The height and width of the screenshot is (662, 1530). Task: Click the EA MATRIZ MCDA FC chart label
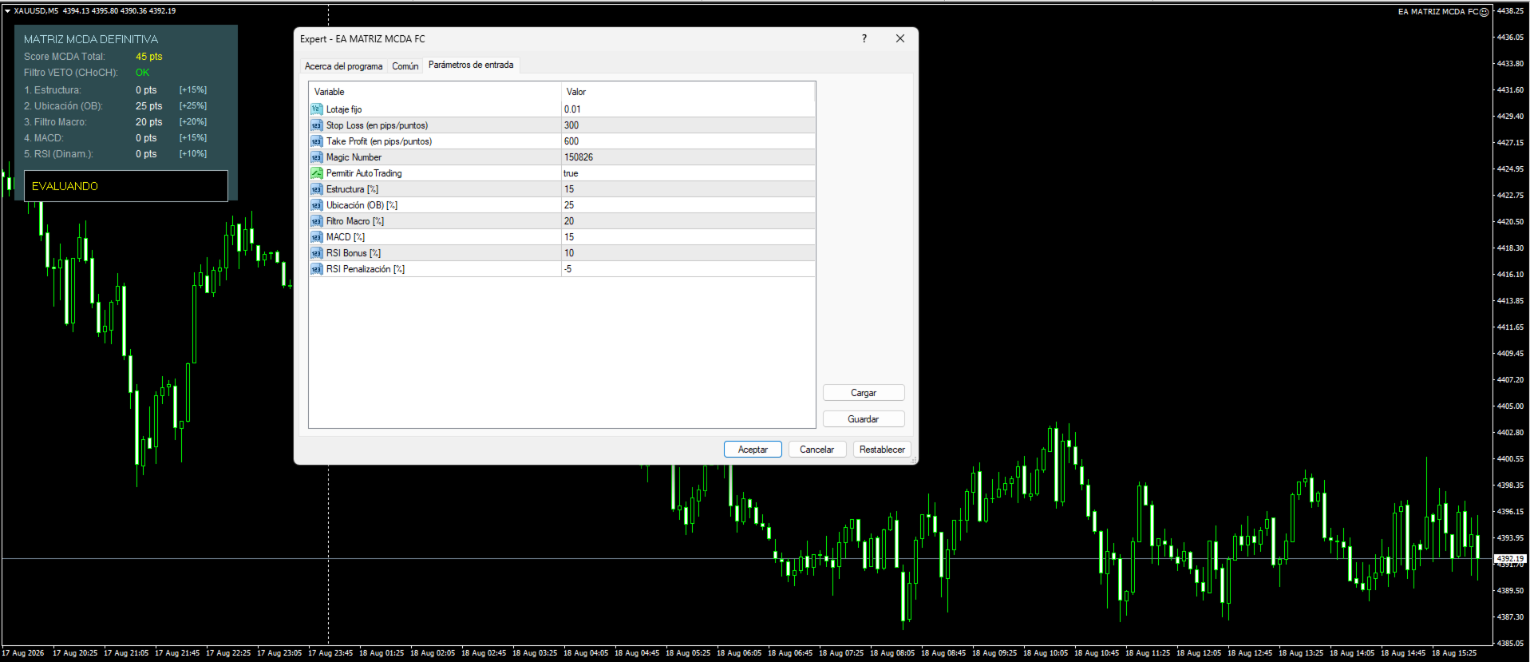[1438, 12]
